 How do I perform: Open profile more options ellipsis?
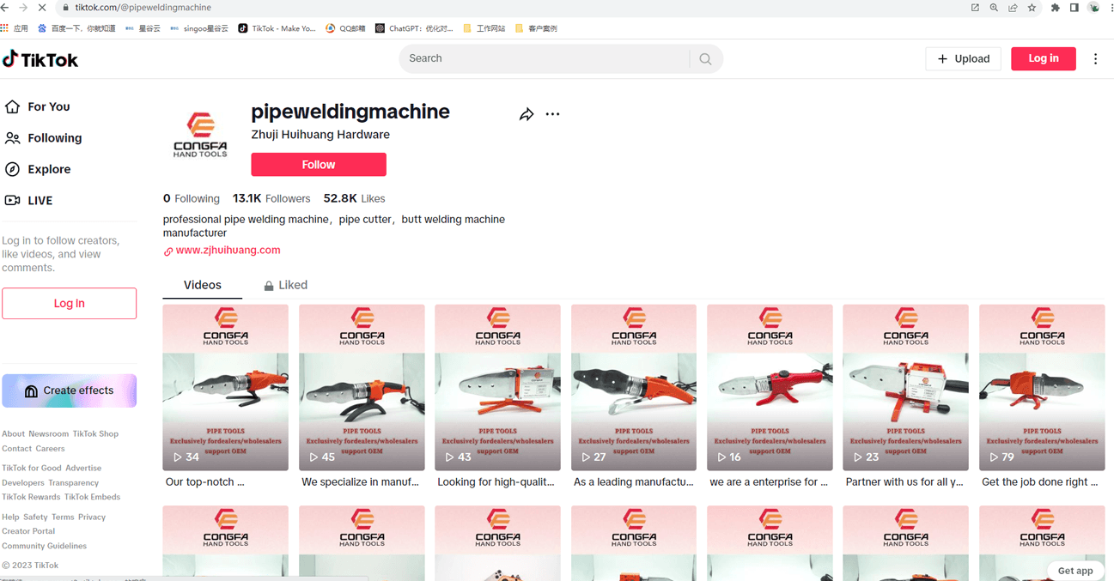tap(552, 114)
